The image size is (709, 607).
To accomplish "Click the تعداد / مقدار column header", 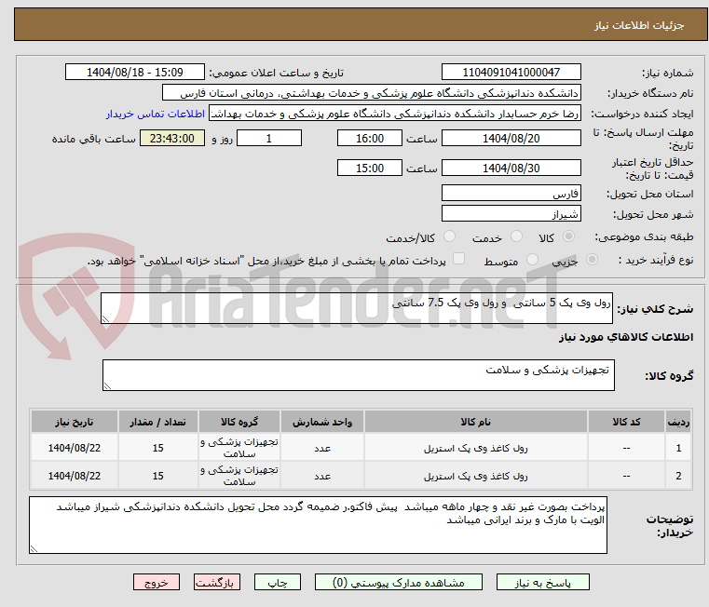I will pyautogui.click(x=157, y=422).
